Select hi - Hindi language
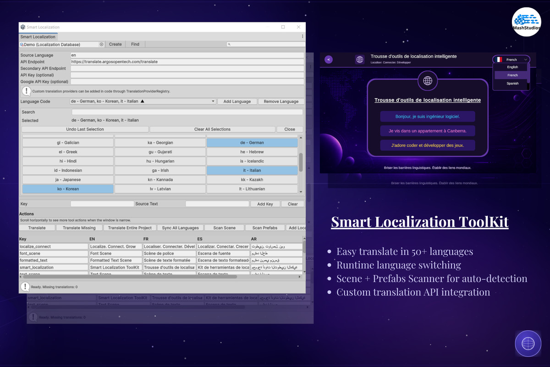 coord(68,161)
